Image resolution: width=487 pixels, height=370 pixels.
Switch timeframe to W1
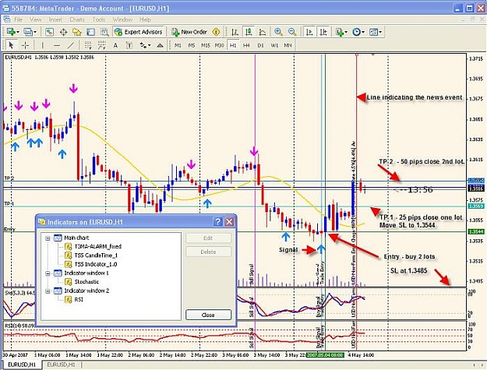(274, 45)
